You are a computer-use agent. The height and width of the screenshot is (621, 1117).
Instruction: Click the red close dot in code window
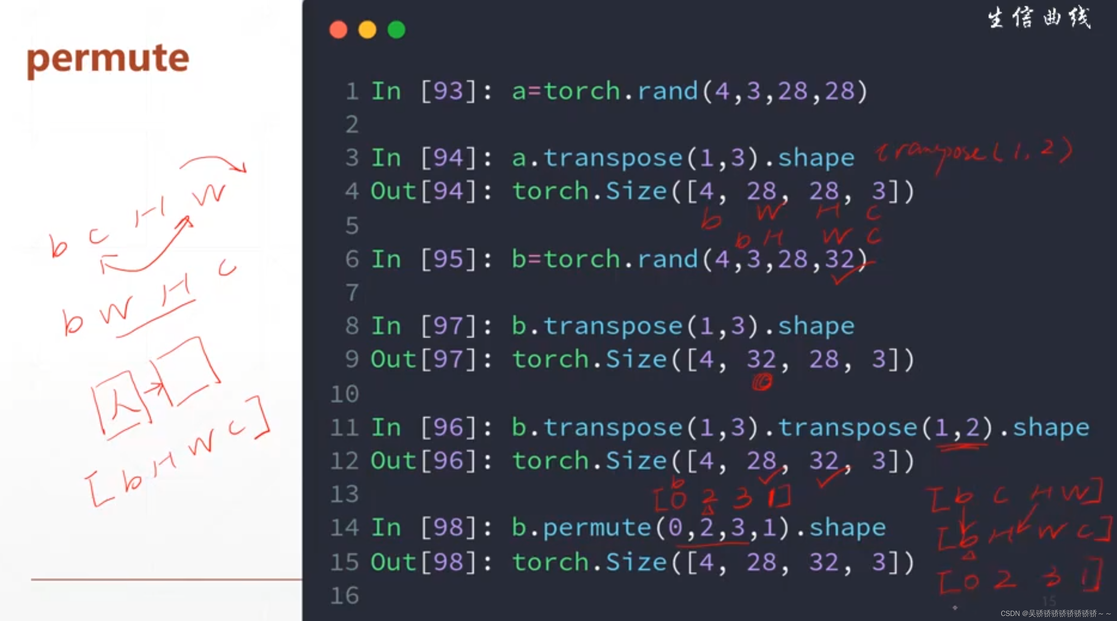pos(338,30)
